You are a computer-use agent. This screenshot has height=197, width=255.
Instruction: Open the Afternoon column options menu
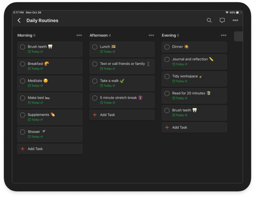pyautogui.click(x=151, y=35)
